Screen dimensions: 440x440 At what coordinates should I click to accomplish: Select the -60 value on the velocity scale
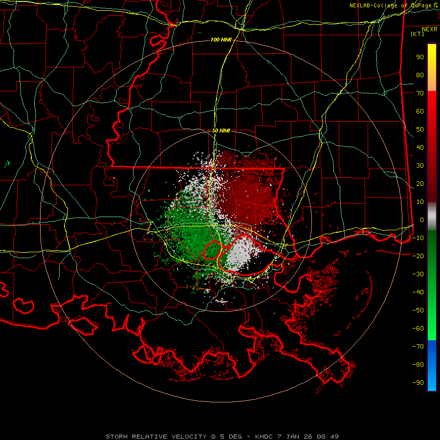(418, 329)
